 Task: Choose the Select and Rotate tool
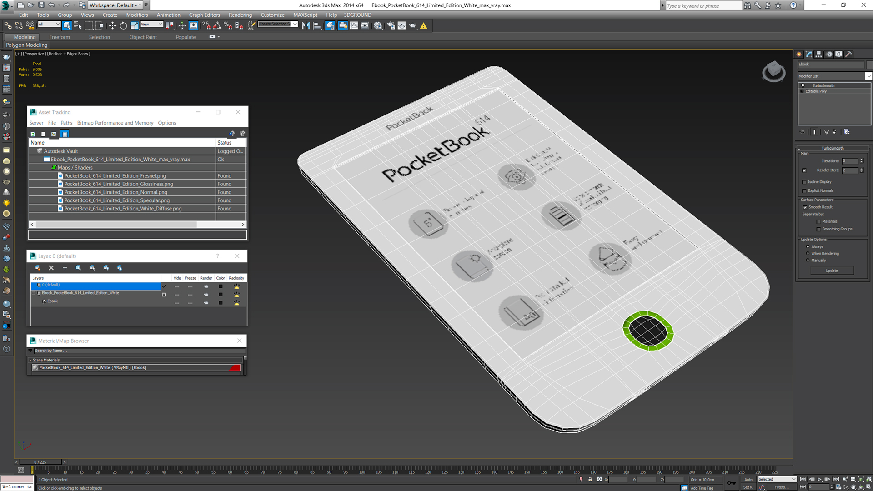pyautogui.click(x=123, y=26)
